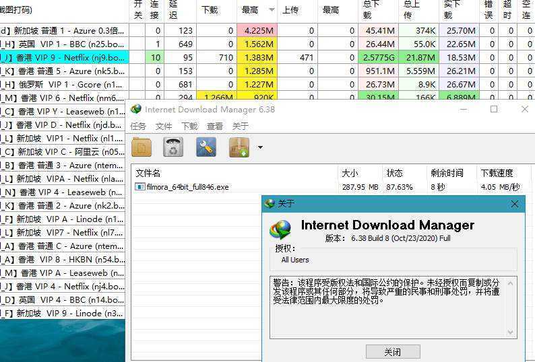This screenshot has width=535, height=362.
Task: Click the warning box scroll-up arrow
Action: pyautogui.click(x=511, y=283)
